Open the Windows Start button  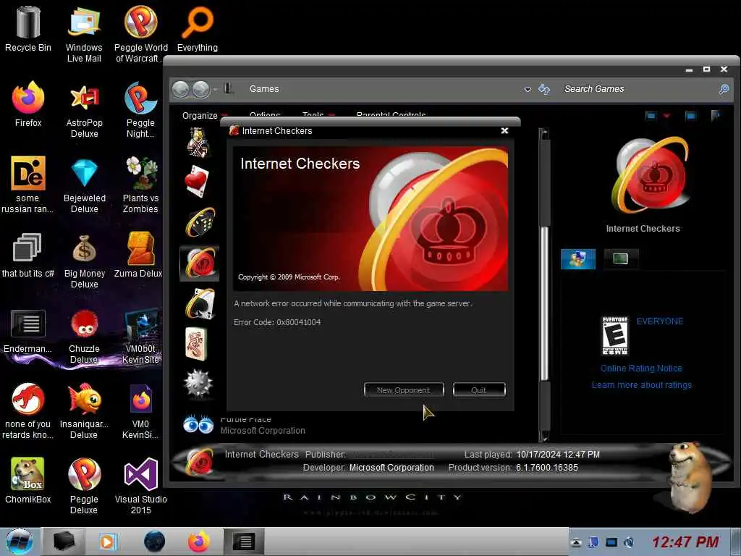[x=19, y=542]
